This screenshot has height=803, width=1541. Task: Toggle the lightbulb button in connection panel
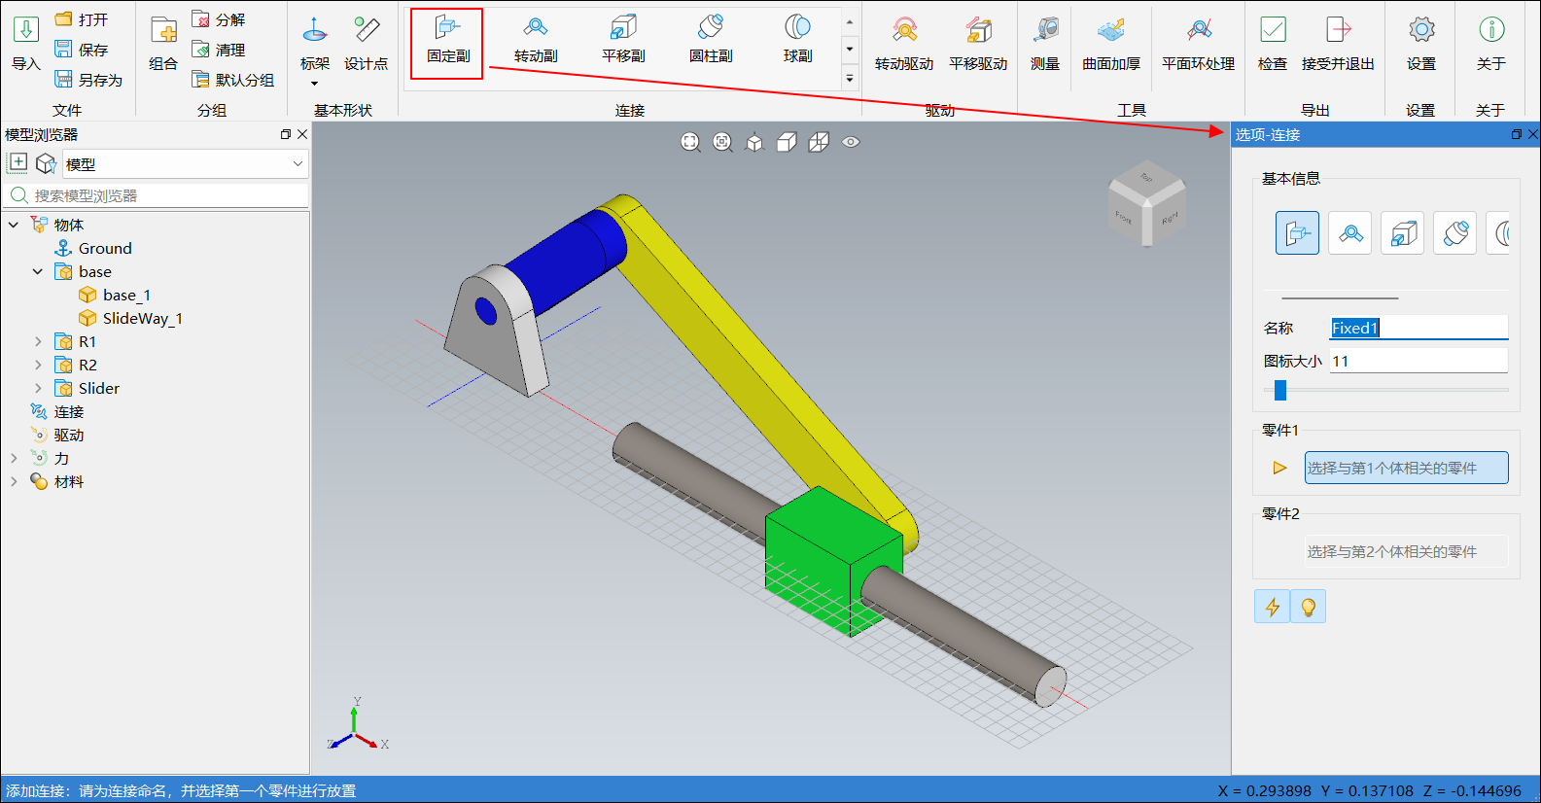tap(1308, 607)
